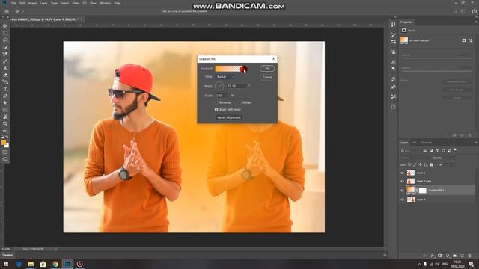Click OK in the Gradient Fill dialog

coord(267,69)
